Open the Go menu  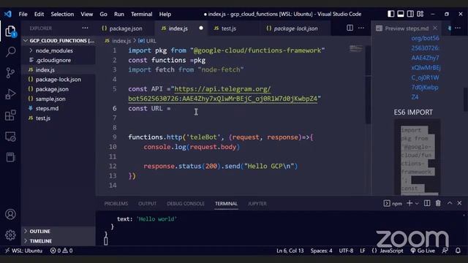(x=103, y=14)
